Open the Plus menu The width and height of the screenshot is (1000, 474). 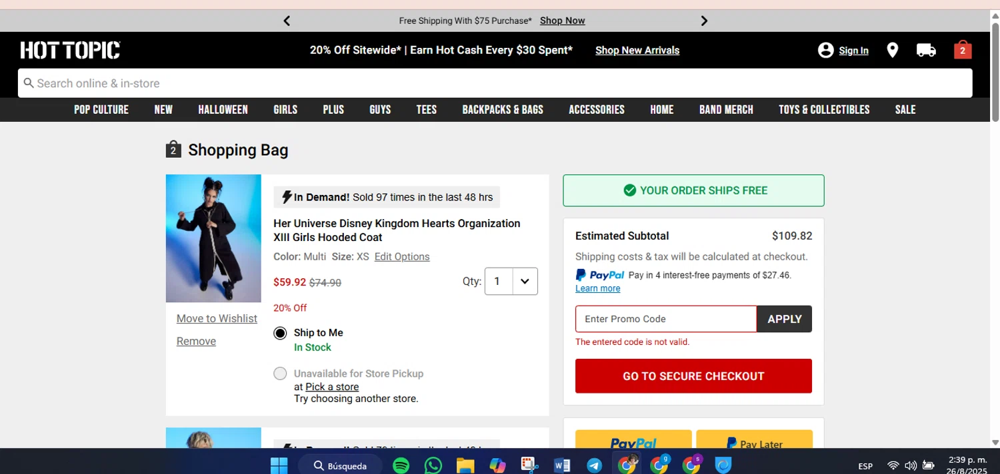click(x=333, y=110)
